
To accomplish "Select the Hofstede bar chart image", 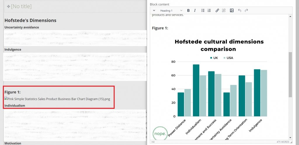I will [x=219, y=84].
